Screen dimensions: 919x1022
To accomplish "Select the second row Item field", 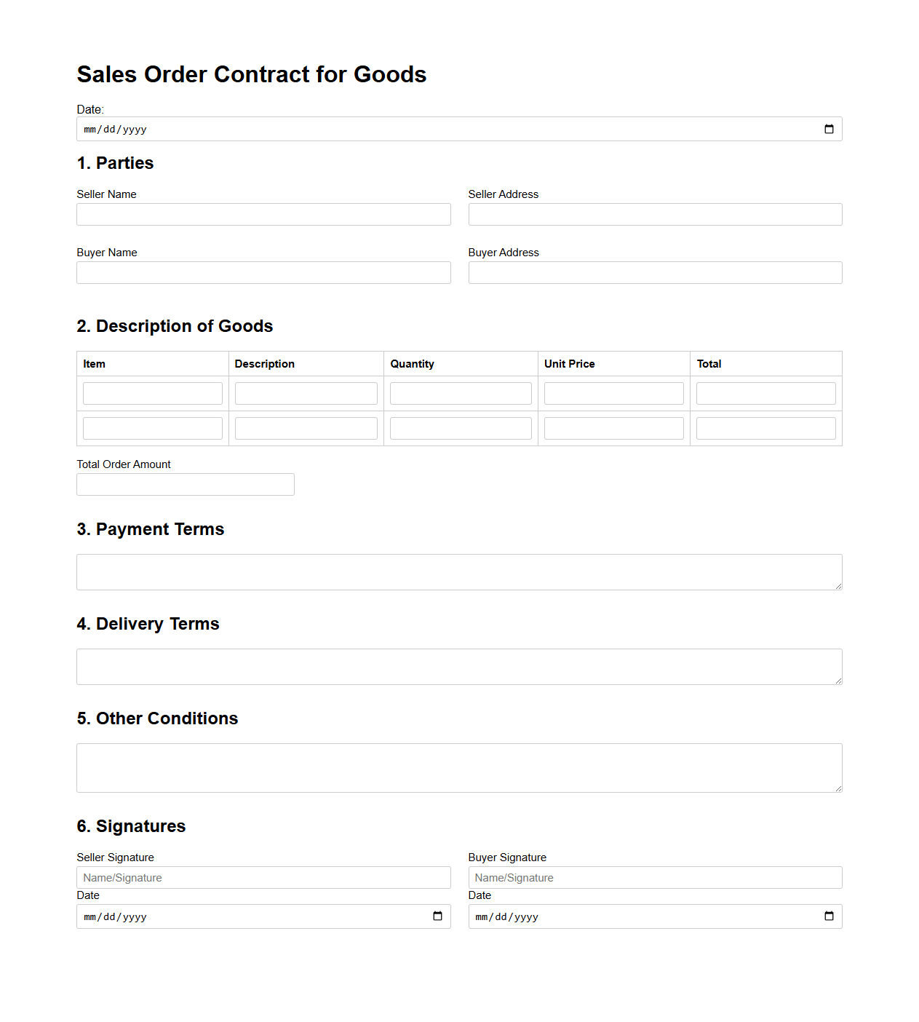I will point(152,427).
